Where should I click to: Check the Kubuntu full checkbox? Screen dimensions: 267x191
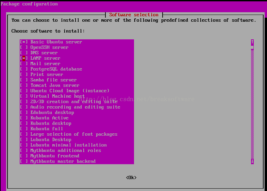[x=24, y=129]
